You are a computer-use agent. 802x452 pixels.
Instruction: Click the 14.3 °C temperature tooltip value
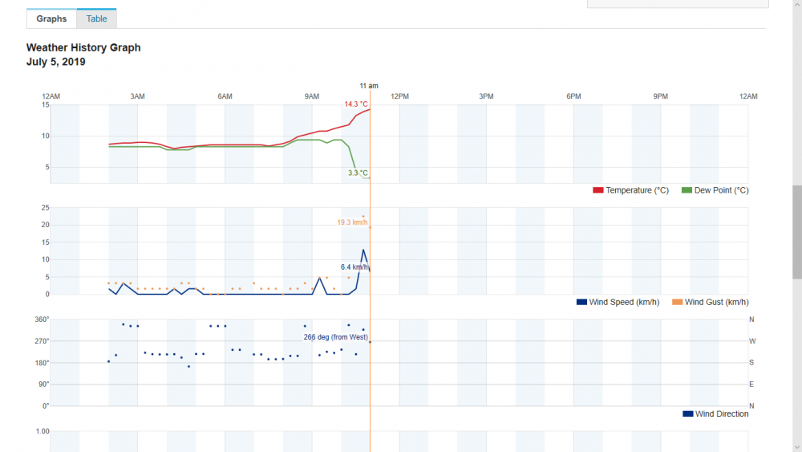[356, 104]
